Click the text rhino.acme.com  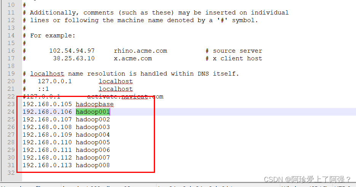coord(140,51)
